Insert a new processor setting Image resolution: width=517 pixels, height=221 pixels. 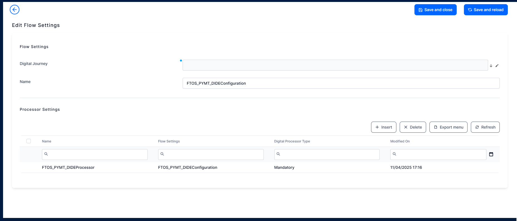[384, 127]
